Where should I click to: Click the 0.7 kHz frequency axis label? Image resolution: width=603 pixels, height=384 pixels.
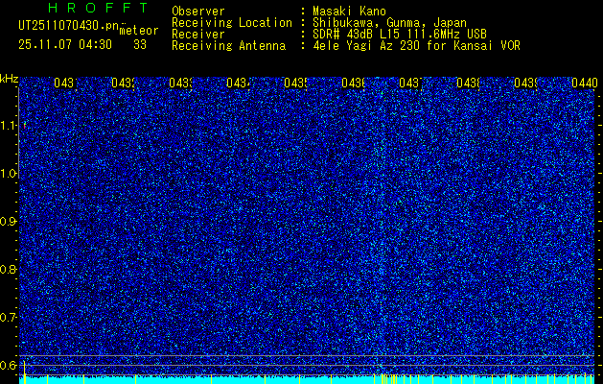tap(8, 318)
